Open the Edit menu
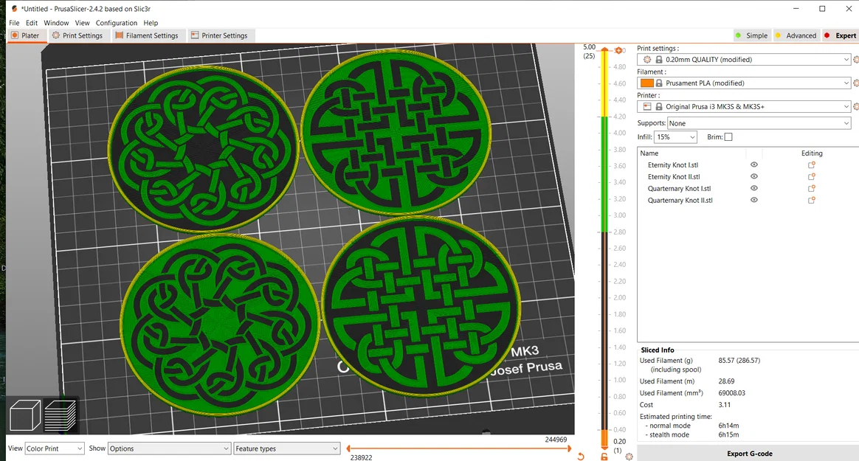This screenshot has height=461, width=859. (x=32, y=23)
